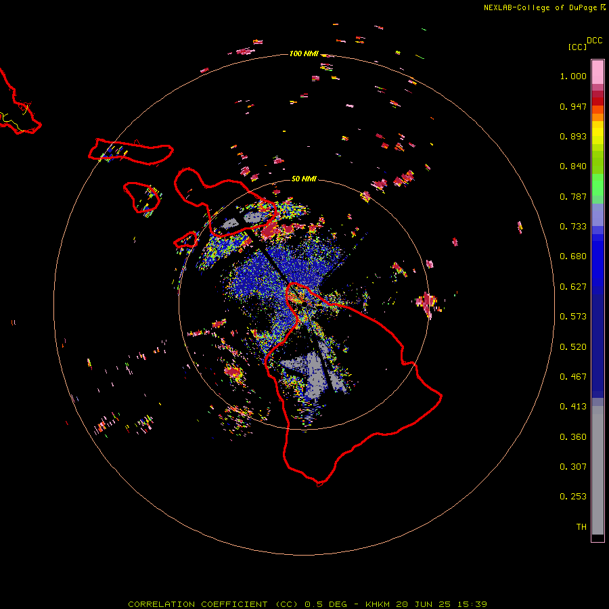Click the 0.733 color scale value
The height and width of the screenshot is (609, 609).
pos(573,227)
